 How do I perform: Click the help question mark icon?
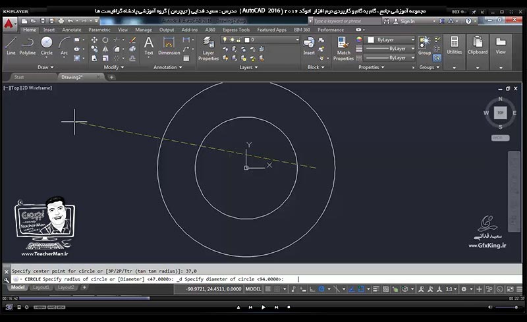(x=468, y=21)
